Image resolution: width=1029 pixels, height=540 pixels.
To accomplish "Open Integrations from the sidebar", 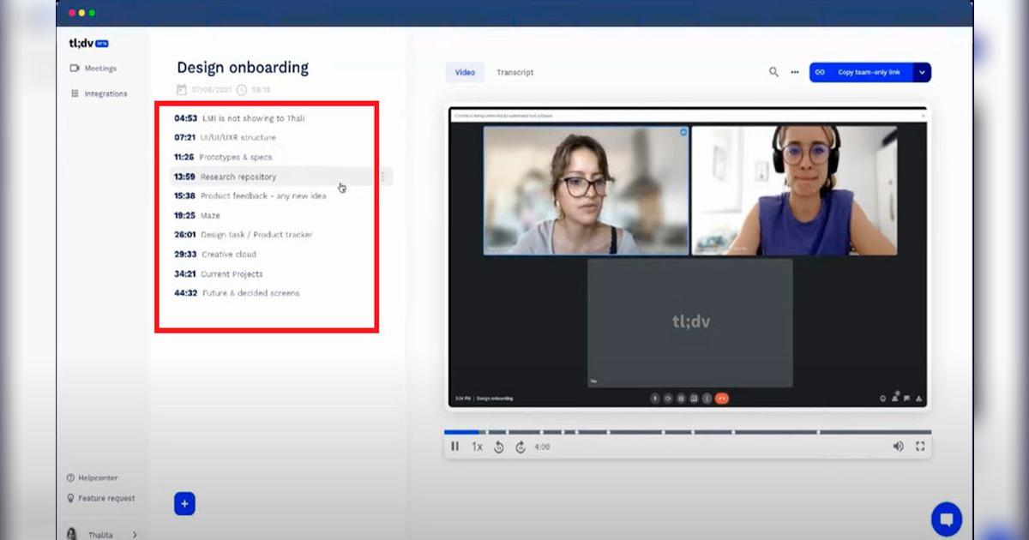I will [x=74, y=93].
